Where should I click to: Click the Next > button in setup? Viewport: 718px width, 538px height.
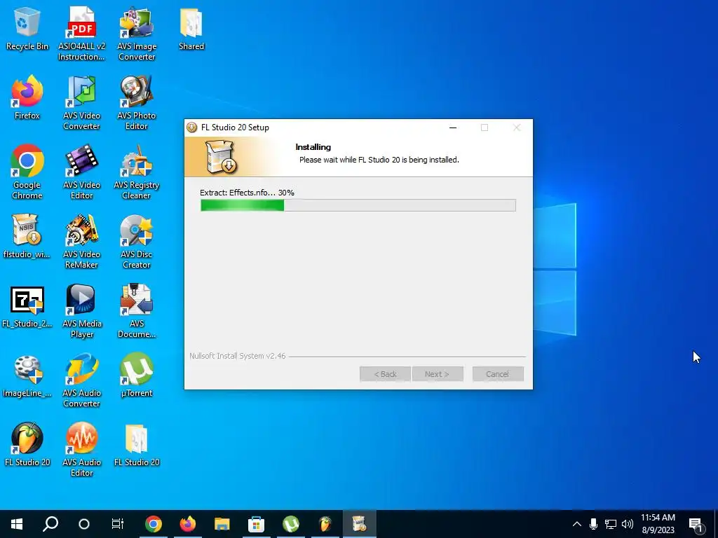438,374
